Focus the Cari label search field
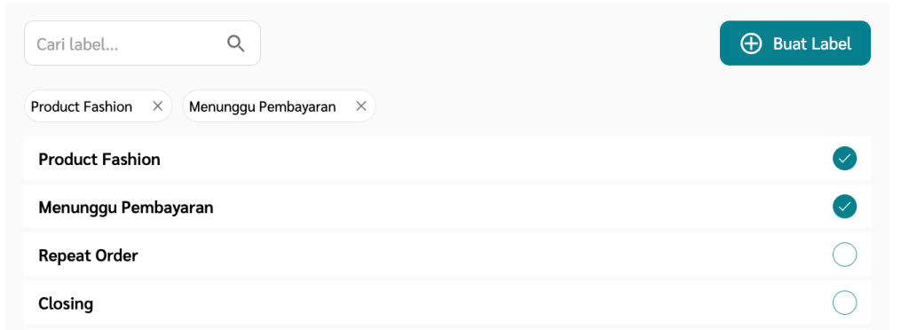The height and width of the screenshot is (330, 909). pyautogui.click(x=142, y=43)
